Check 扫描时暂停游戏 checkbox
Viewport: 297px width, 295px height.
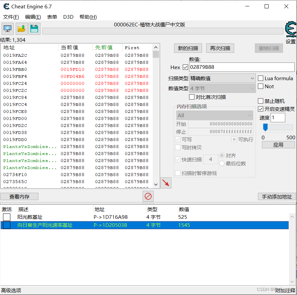pos(178,173)
